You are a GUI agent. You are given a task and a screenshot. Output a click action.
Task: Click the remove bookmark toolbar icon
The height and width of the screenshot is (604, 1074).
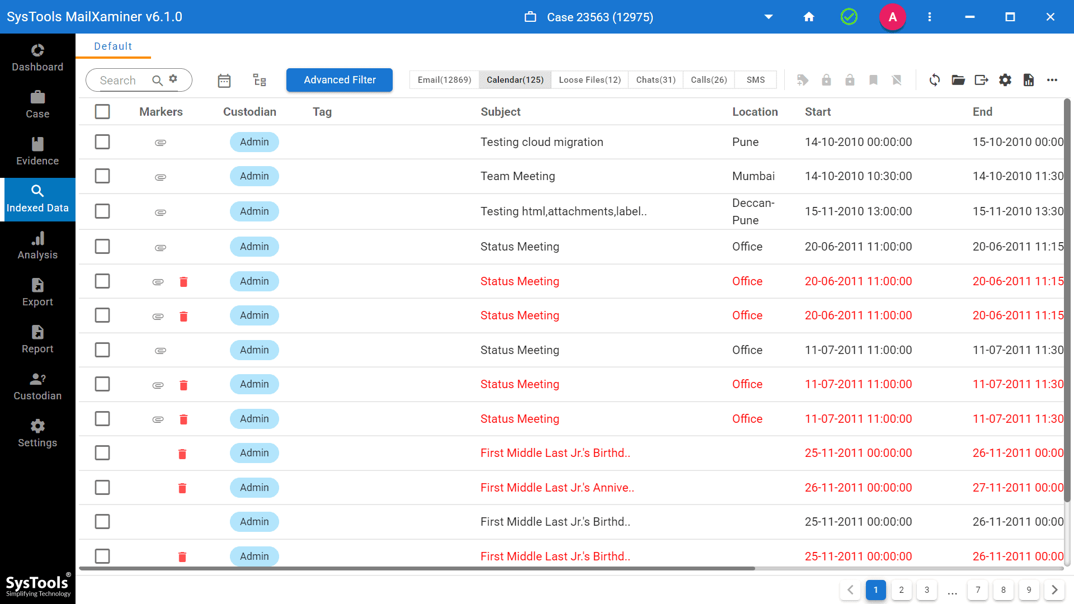pyautogui.click(x=897, y=80)
